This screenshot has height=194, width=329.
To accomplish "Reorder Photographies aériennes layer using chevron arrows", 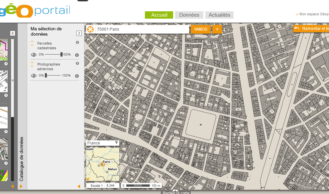I will (x=32, y=64).
